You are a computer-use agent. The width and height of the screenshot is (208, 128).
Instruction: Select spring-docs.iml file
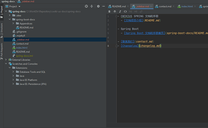(24, 56)
